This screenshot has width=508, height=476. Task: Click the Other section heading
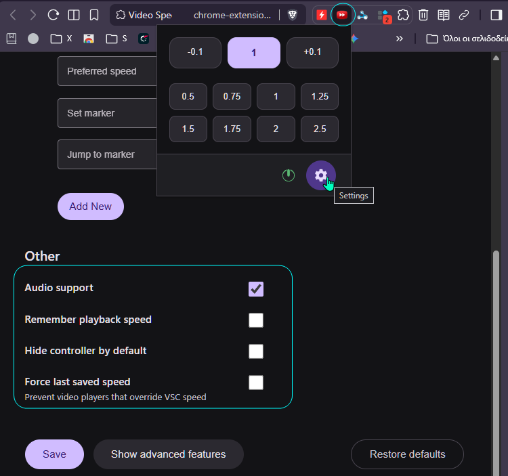tap(42, 256)
